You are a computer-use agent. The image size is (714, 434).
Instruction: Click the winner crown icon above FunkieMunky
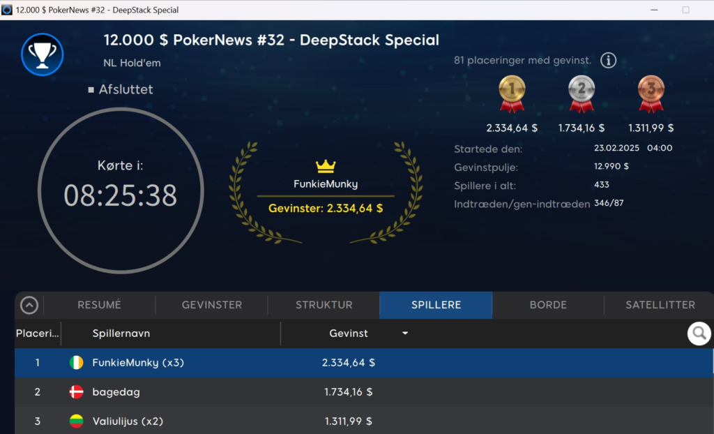[326, 166]
